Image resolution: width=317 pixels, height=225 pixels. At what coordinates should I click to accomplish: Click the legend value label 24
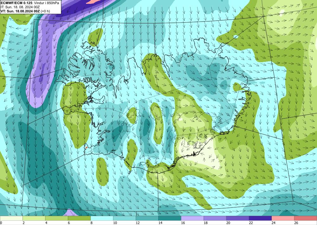[x=273, y=223]
